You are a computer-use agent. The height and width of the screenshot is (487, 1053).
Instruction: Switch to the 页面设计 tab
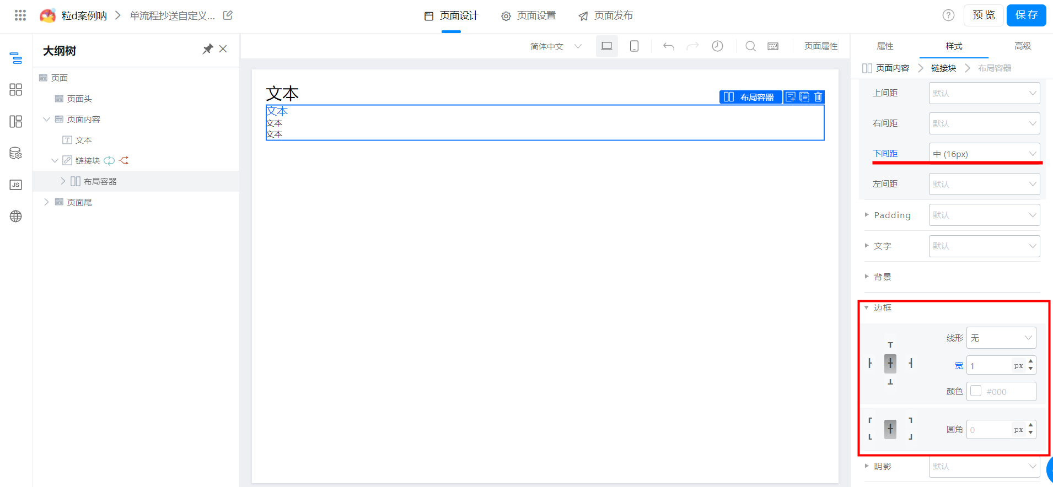(x=451, y=15)
